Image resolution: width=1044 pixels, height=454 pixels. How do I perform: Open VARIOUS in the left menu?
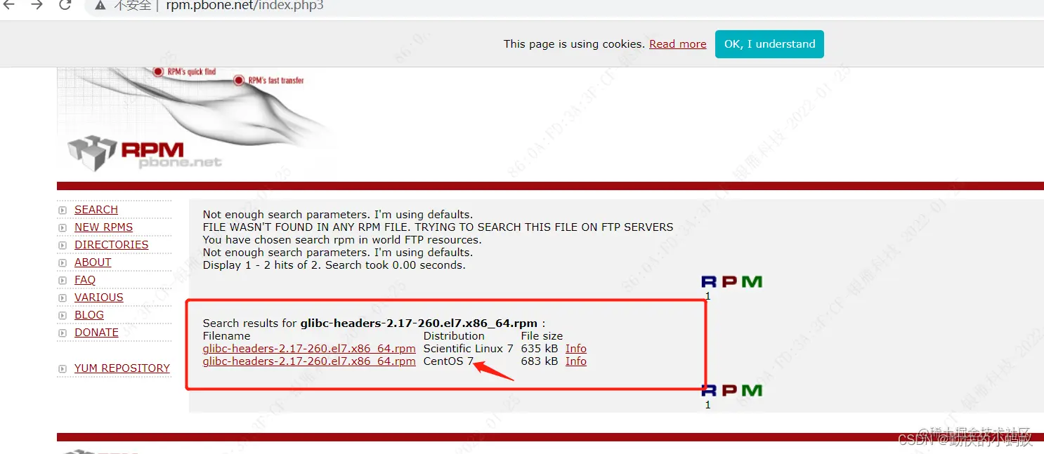coord(98,298)
